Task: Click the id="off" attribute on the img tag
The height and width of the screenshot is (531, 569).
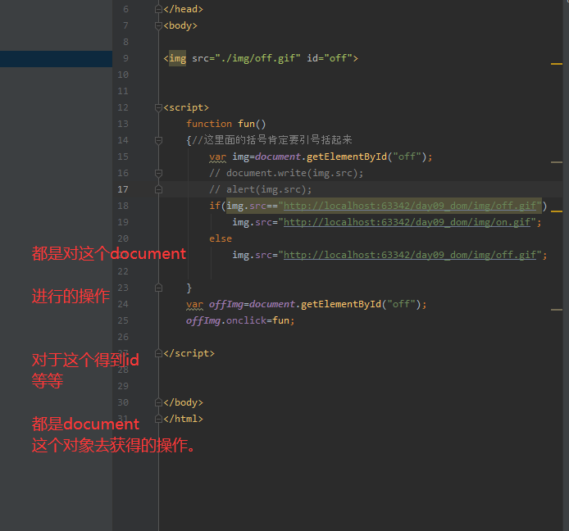Action: click(x=330, y=58)
